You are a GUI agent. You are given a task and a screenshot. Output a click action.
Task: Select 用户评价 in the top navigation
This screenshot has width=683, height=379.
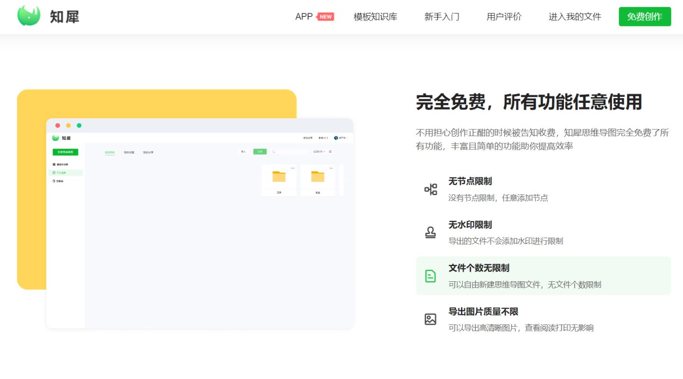point(503,16)
